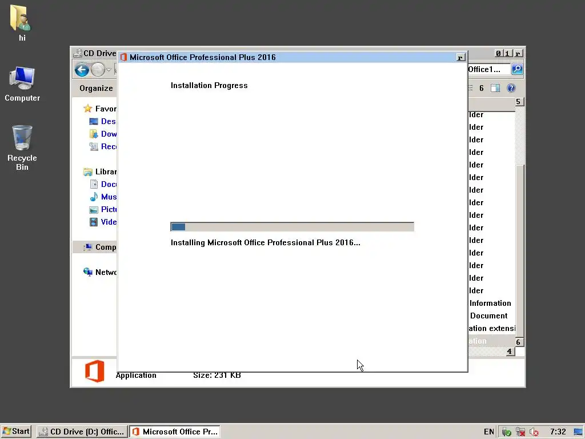Click the Show Desktop icon at taskbar end
The width and height of the screenshot is (585, 439).
(578, 432)
